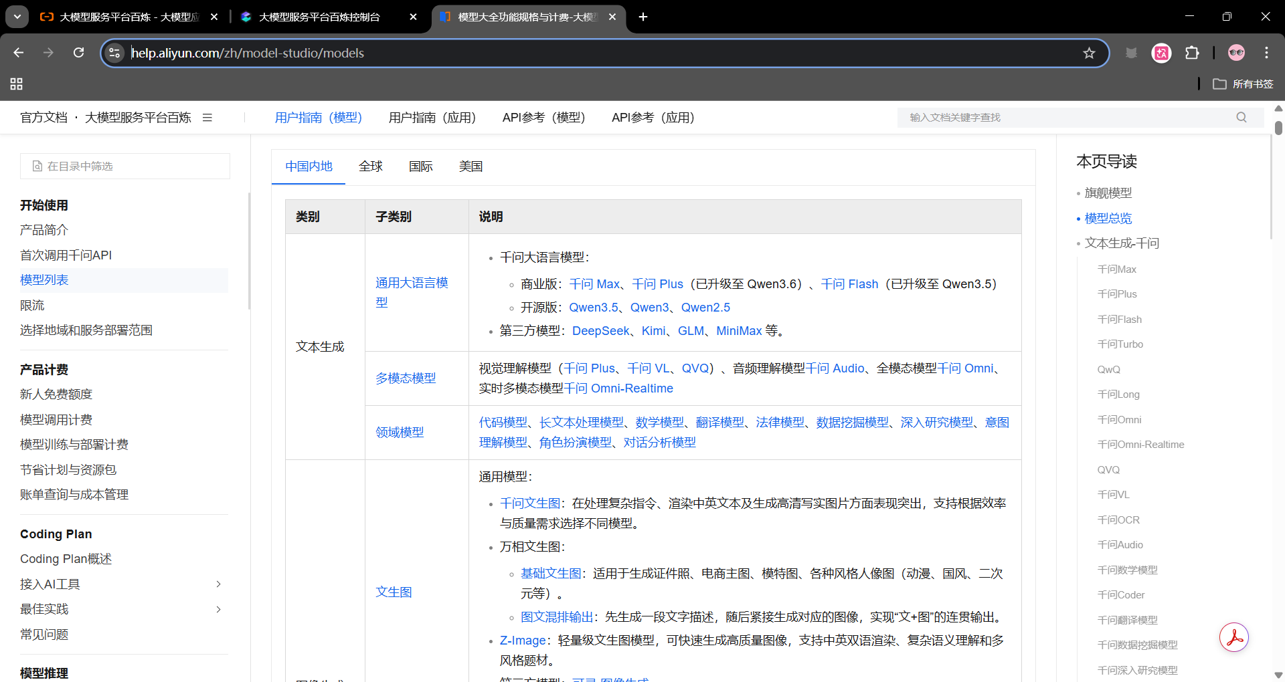Image resolution: width=1285 pixels, height=682 pixels.
Task: Select the 全球 region tab
Action: 371,166
